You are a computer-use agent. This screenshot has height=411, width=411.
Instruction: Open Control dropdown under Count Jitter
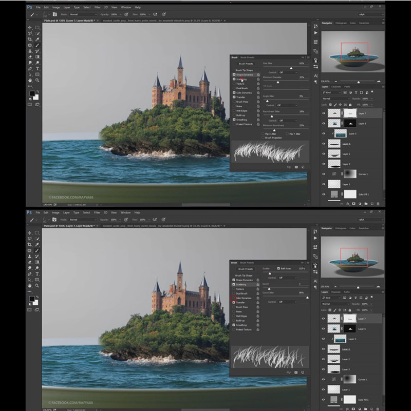click(288, 302)
